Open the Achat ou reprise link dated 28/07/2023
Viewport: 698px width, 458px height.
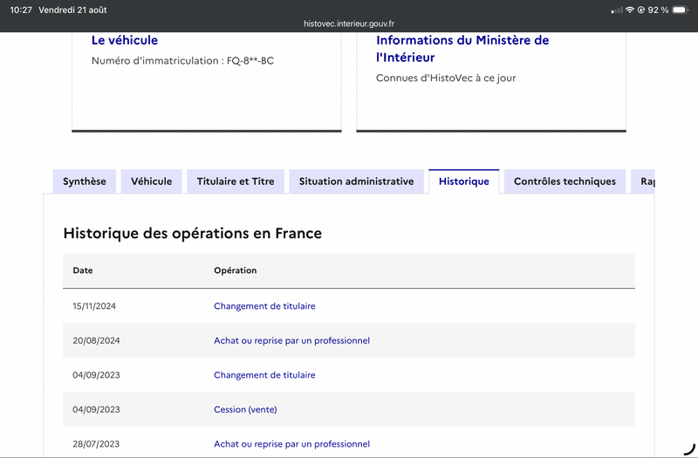point(291,444)
